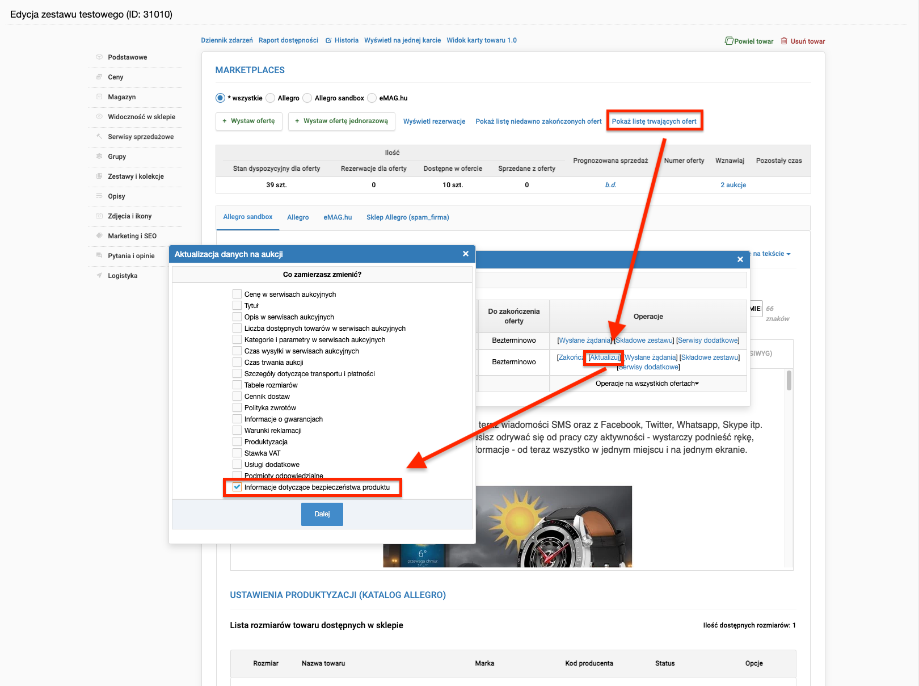Open the Logistyka section
Viewport: 919px width, 686px height.
click(x=123, y=276)
